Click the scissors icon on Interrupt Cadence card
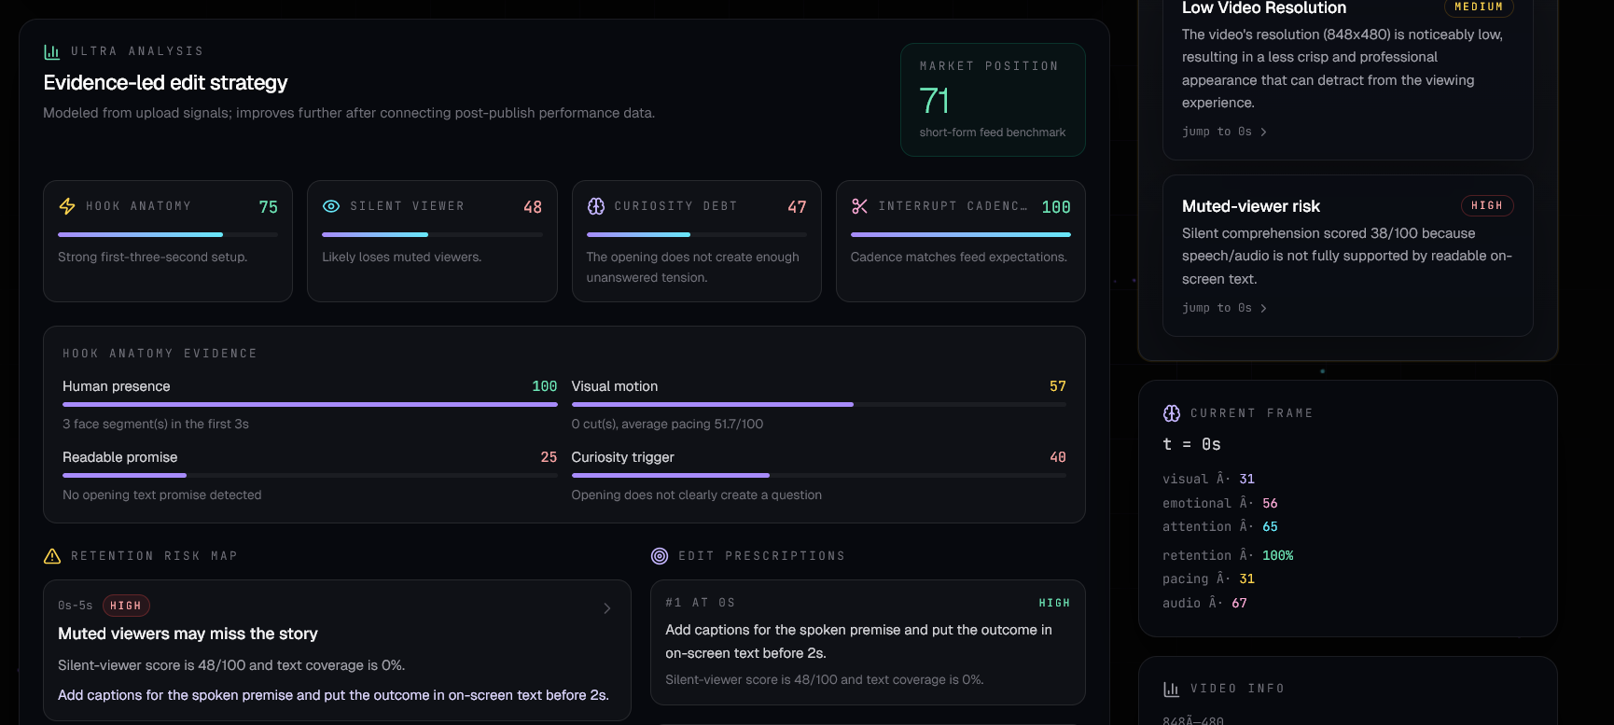Screen dimensions: 1614x725 pyautogui.click(x=860, y=206)
